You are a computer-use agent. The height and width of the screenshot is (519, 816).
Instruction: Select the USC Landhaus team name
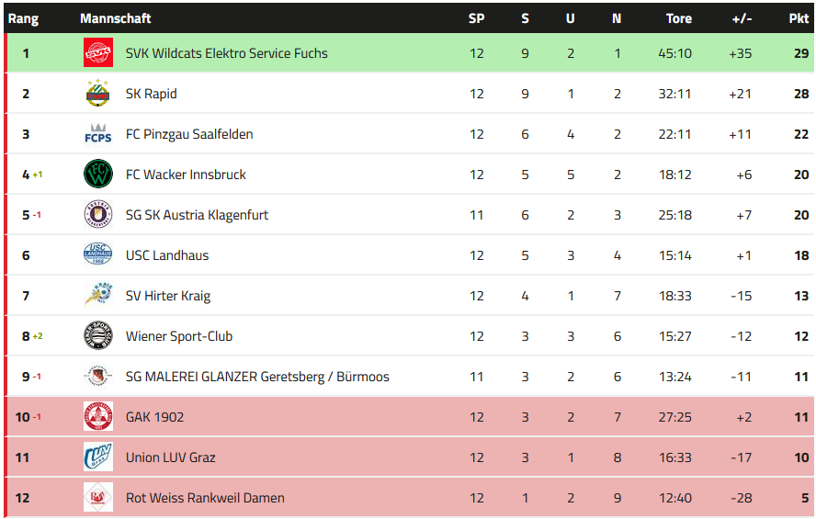point(167,255)
